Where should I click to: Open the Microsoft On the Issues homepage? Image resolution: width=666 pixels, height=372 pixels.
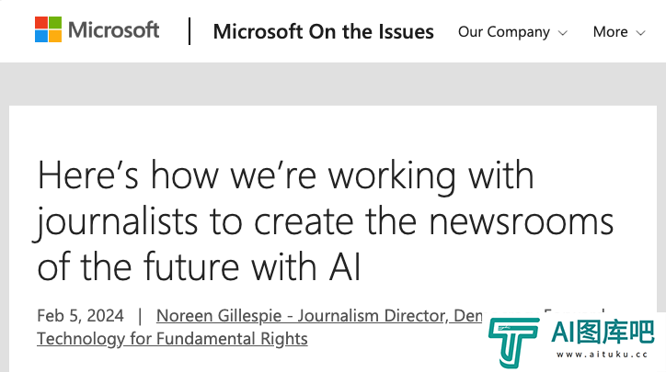(x=323, y=32)
